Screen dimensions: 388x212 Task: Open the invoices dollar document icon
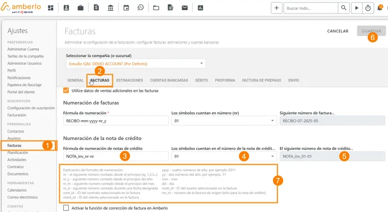point(96,8)
